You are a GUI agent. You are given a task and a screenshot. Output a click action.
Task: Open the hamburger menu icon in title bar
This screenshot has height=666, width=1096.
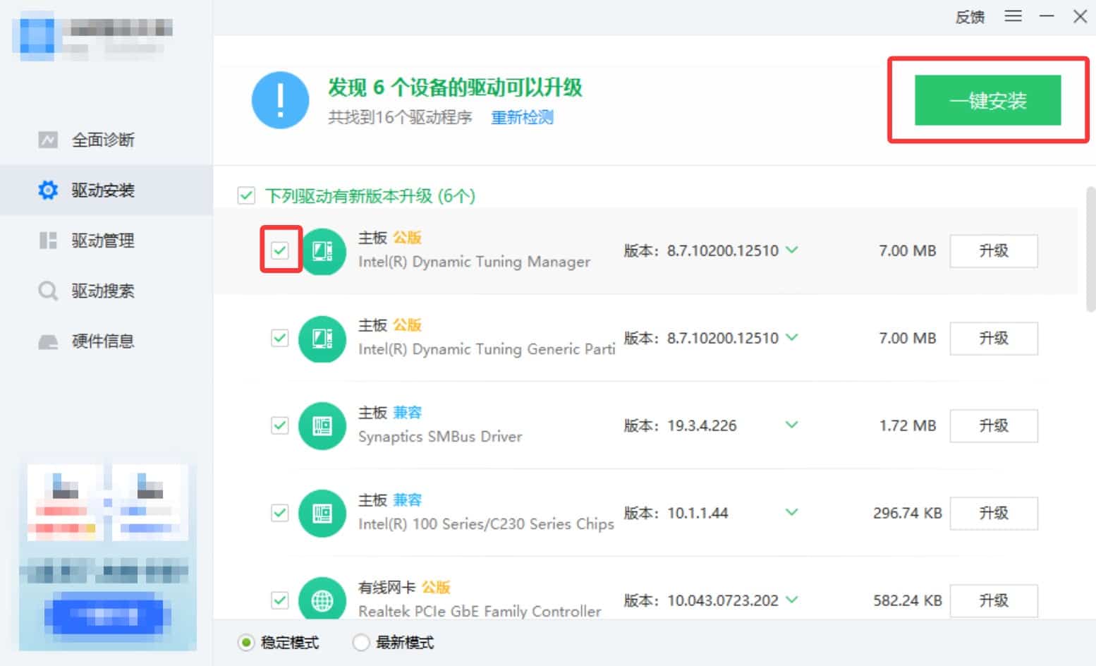point(1013,16)
